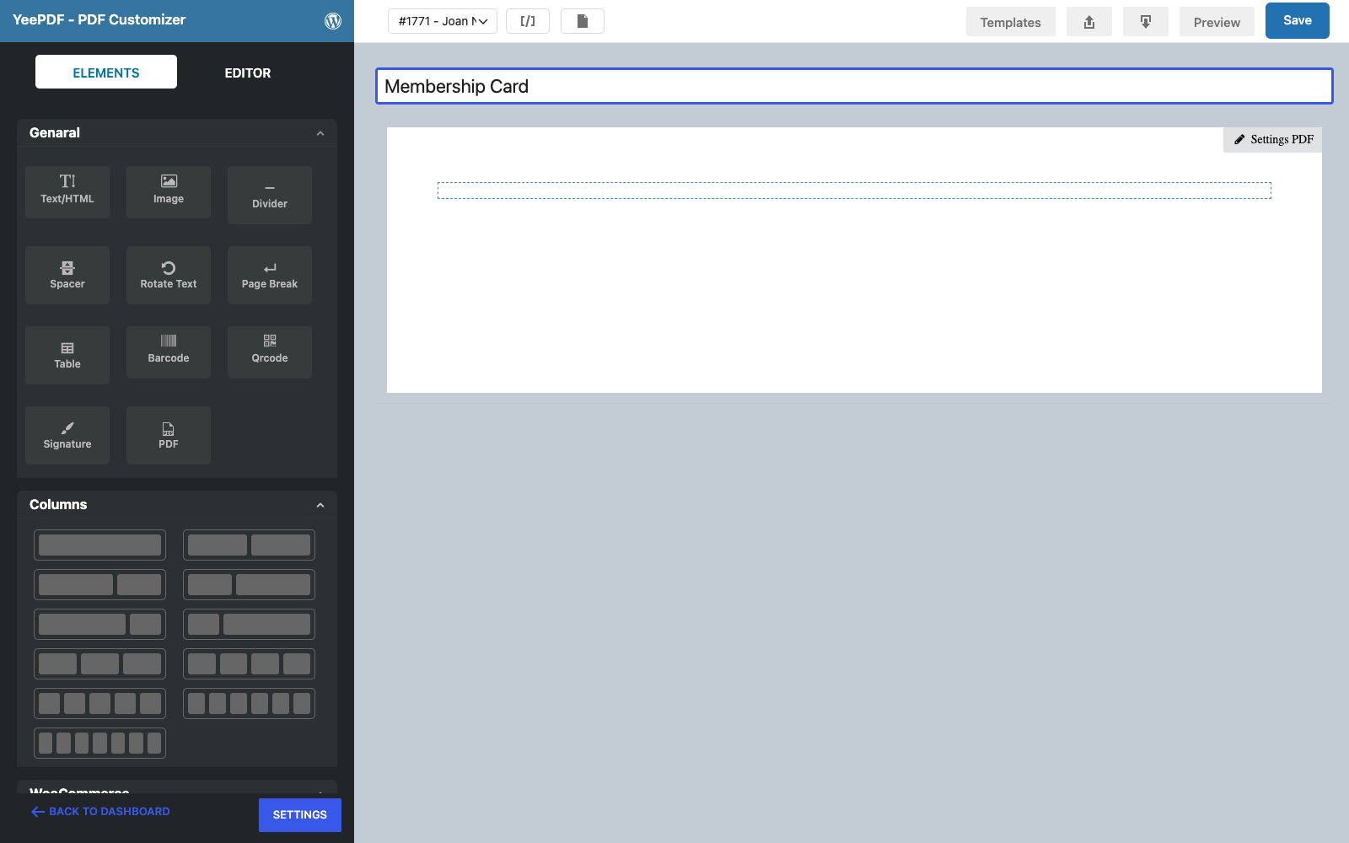The image size is (1349, 843).
Task: Choose the single full-width column layout
Action: point(99,545)
